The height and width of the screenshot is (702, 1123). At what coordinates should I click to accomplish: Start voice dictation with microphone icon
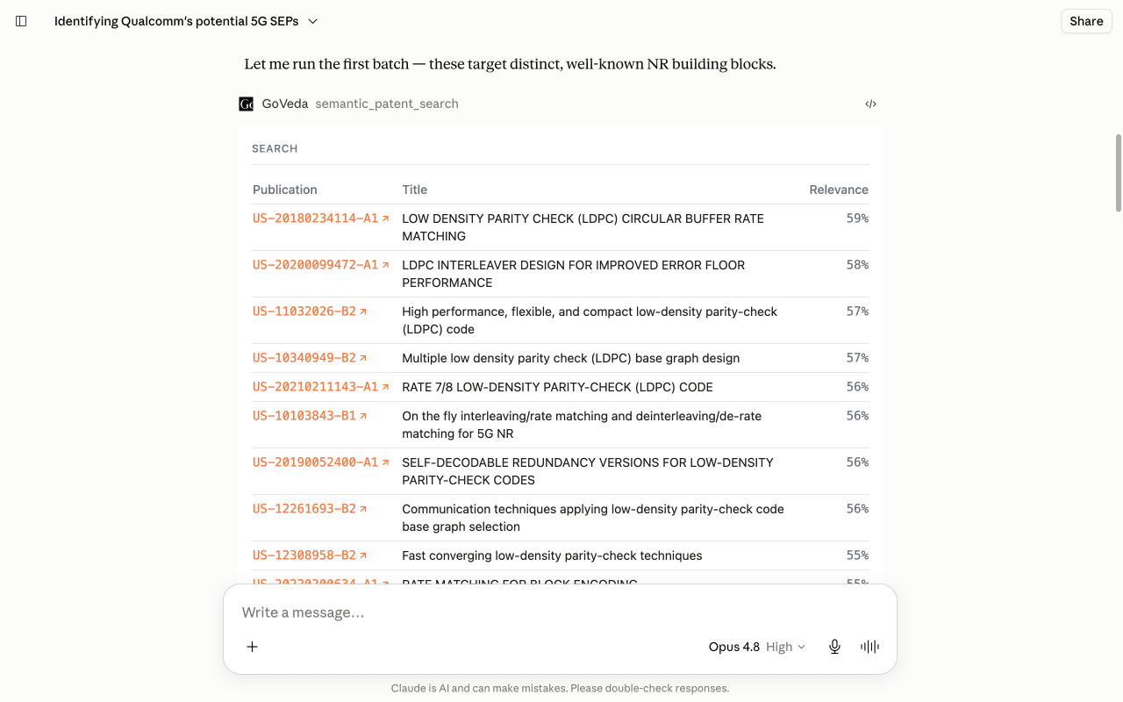coord(834,647)
